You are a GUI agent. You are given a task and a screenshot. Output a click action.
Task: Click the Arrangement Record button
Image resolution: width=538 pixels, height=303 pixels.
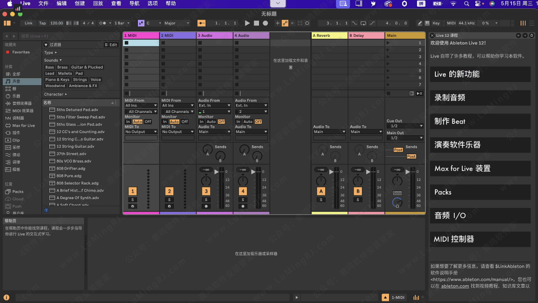(x=265, y=23)
